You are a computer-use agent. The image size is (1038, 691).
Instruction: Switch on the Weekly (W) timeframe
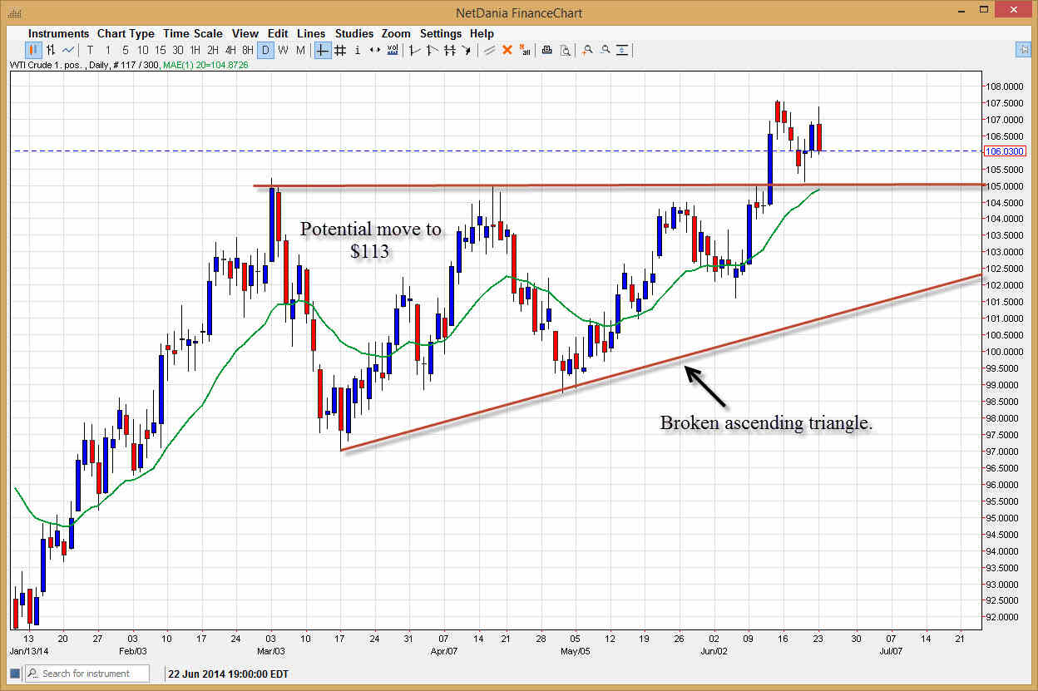tap(283, 50)
